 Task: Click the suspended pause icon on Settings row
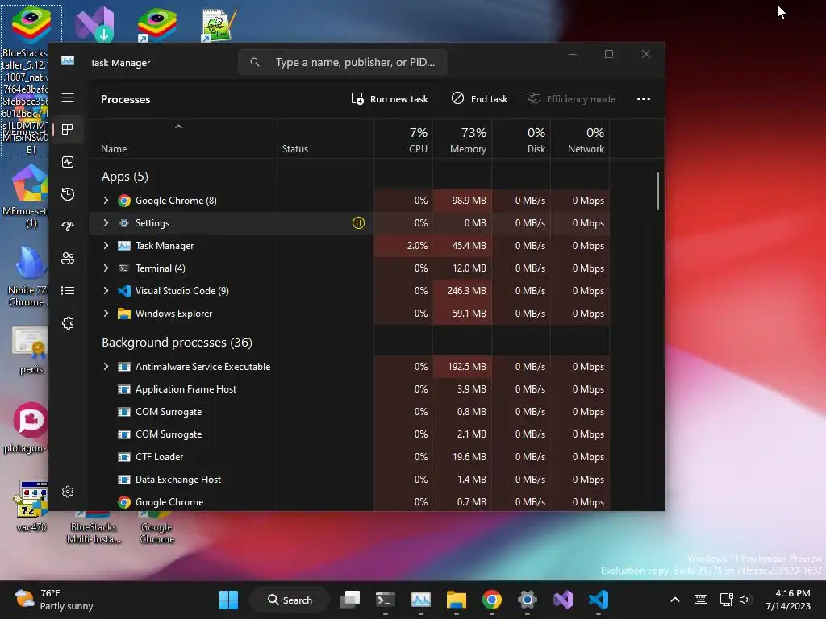pyautogui.click(x=358, y=223)
